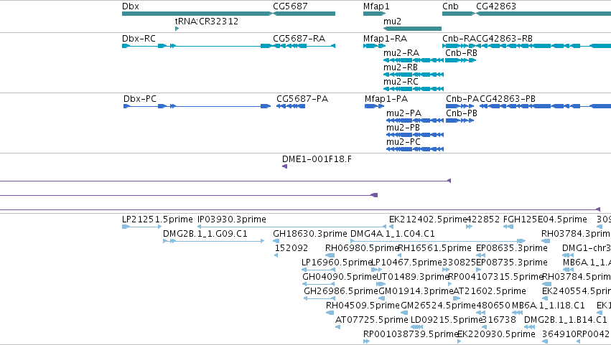Screen dimensions: 611x345
Task: Select the GM26524.5prime EST label
Action: click(x=438, y=306)
